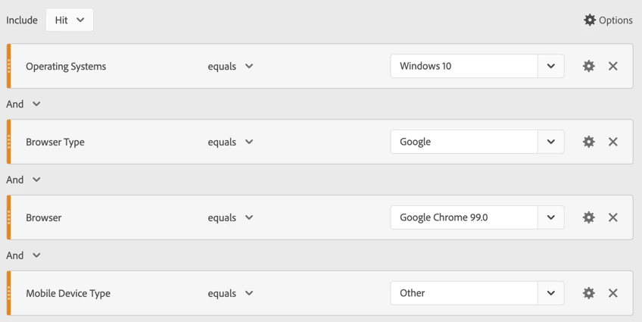Open gear settings for Mobile Device Type rule
This screenshot has height=322, width=642.
click(589, 293)
